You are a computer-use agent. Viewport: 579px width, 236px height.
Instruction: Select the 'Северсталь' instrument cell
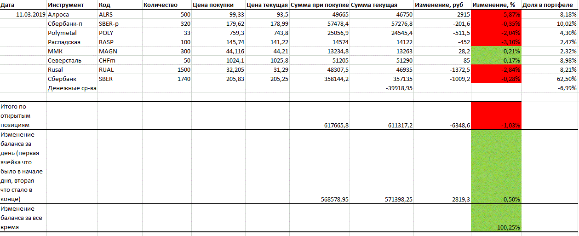72,60
